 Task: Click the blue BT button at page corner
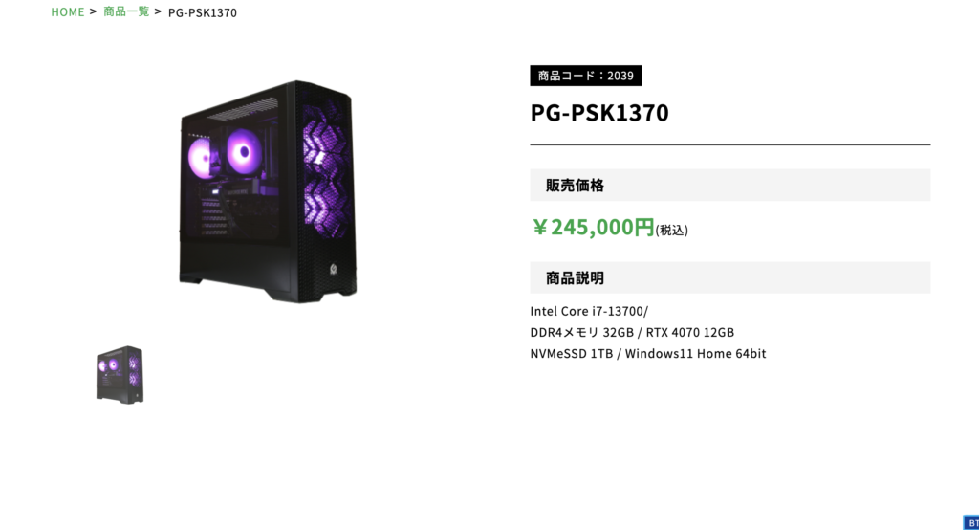[x=971, y=523]
